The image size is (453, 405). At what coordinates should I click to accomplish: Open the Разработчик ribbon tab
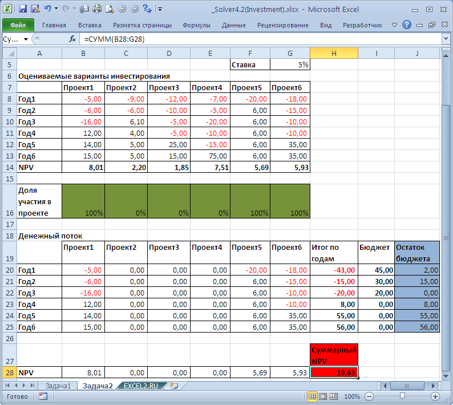pyautogui.click(x=362, y=25)
